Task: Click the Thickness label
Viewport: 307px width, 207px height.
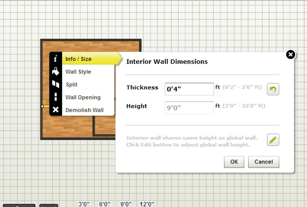Action: (x=142, y=88)
